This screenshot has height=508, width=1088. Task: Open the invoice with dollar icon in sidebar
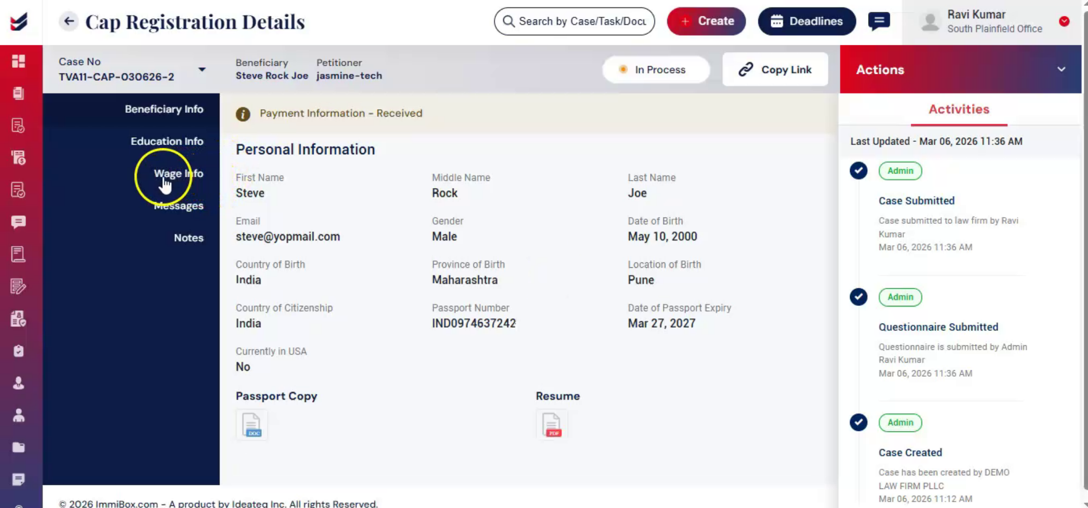pos(18,157)
